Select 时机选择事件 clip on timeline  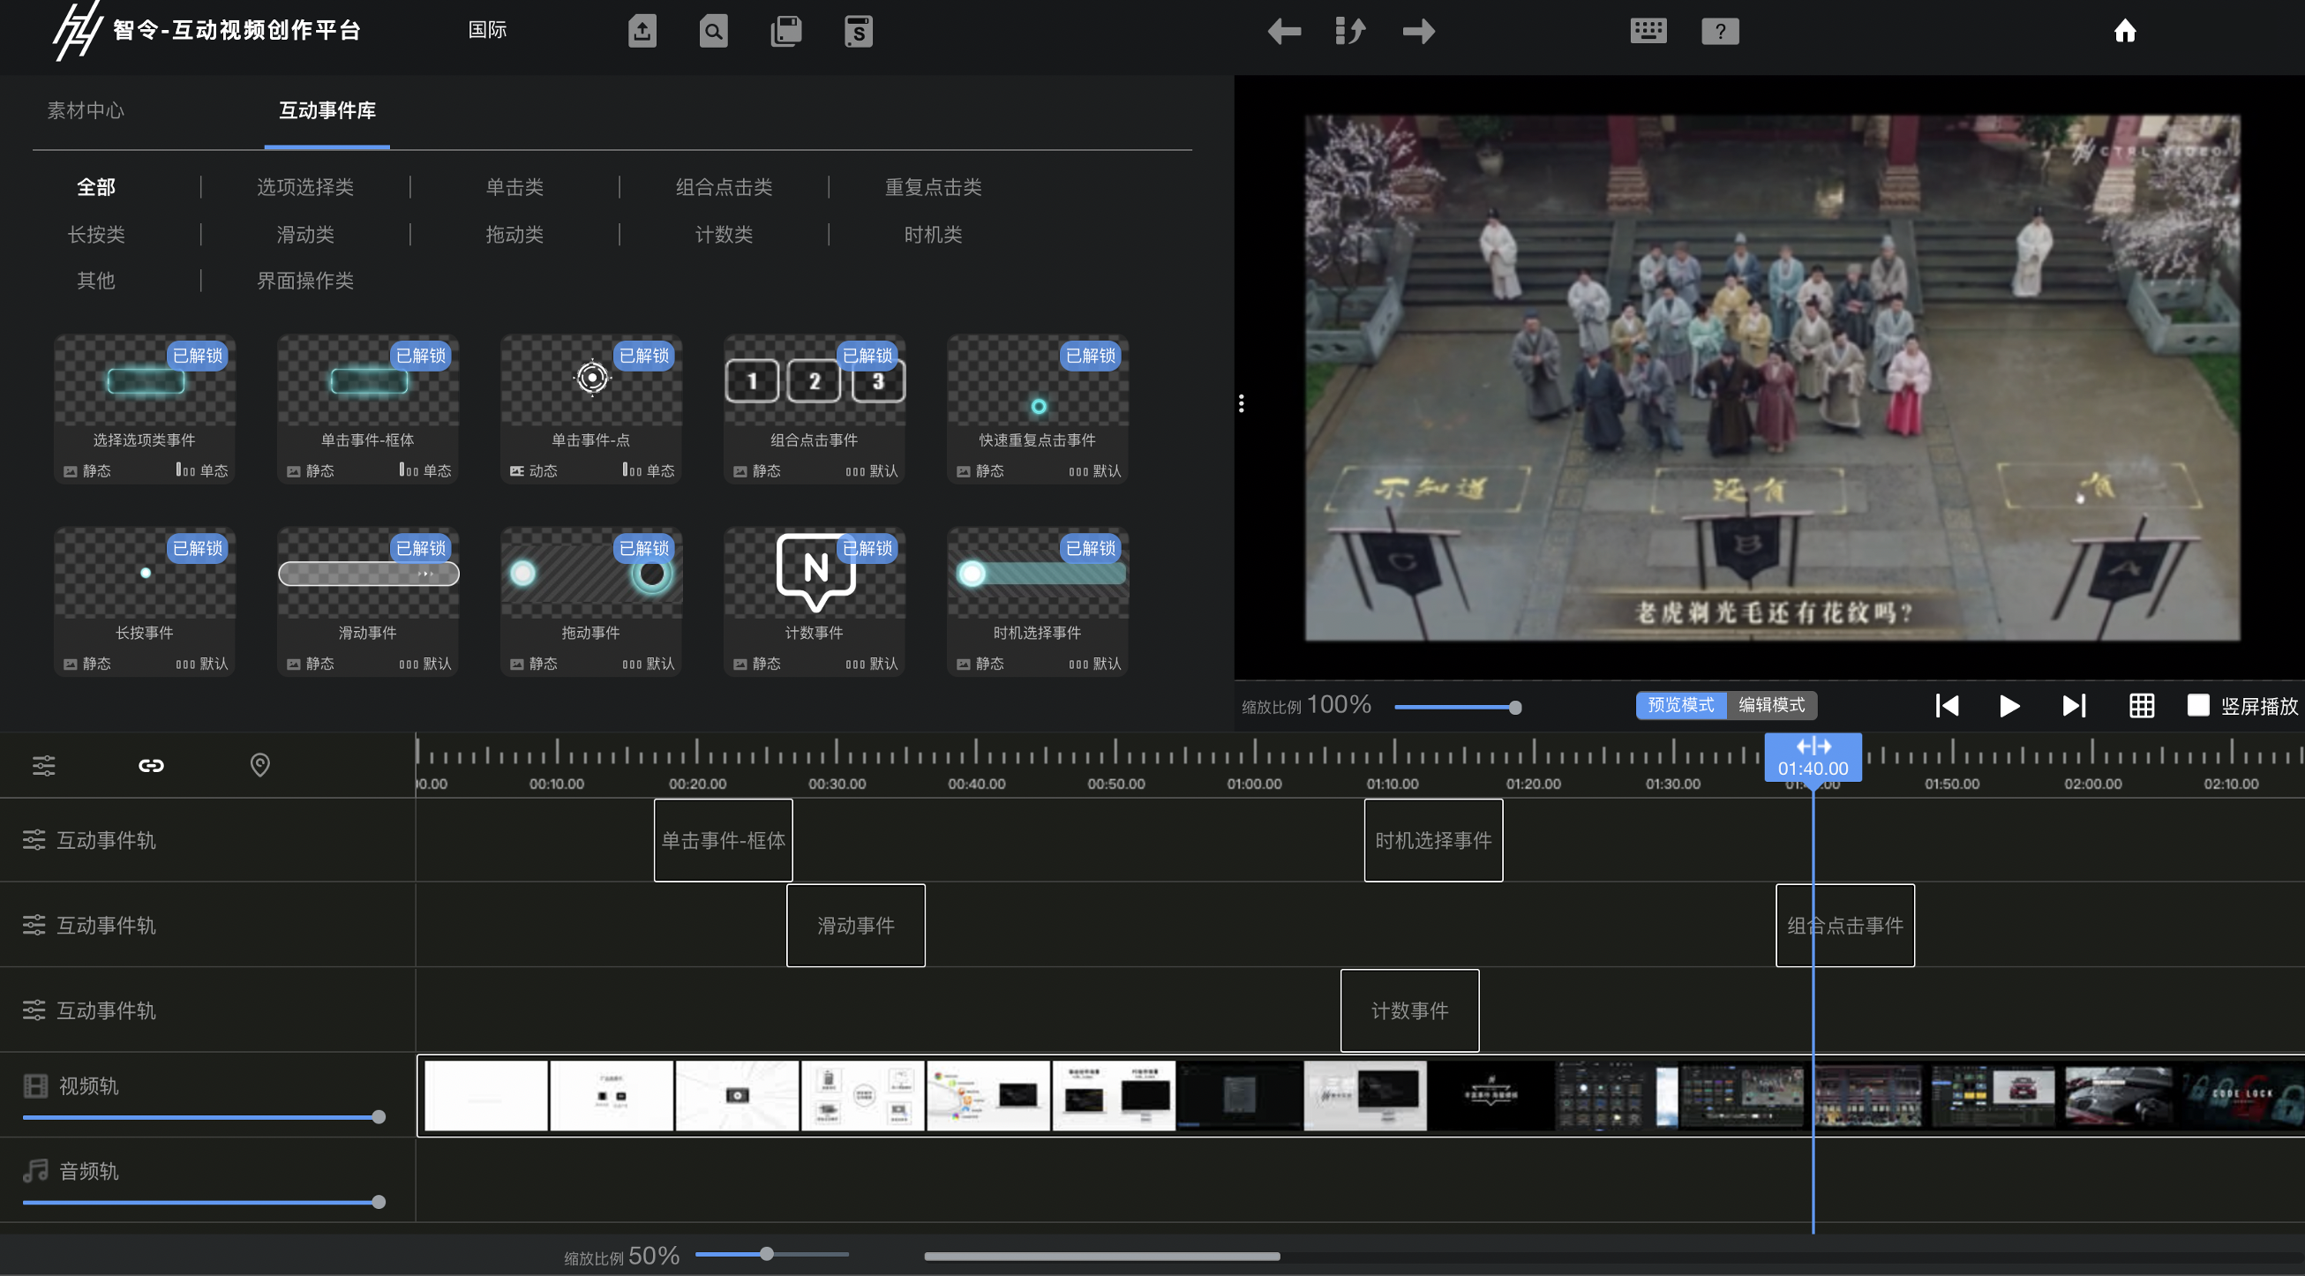(x=1433, y=840)
